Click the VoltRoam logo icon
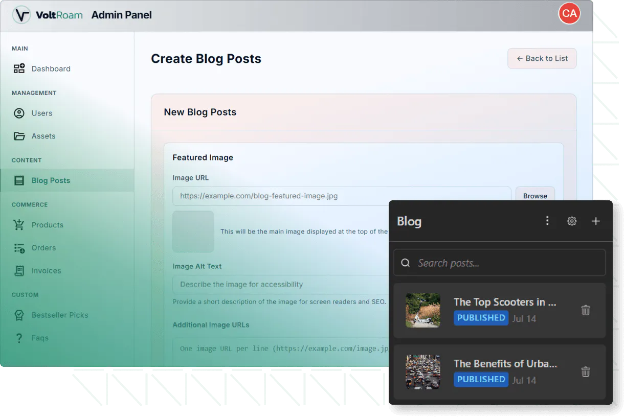 (21, 15)
